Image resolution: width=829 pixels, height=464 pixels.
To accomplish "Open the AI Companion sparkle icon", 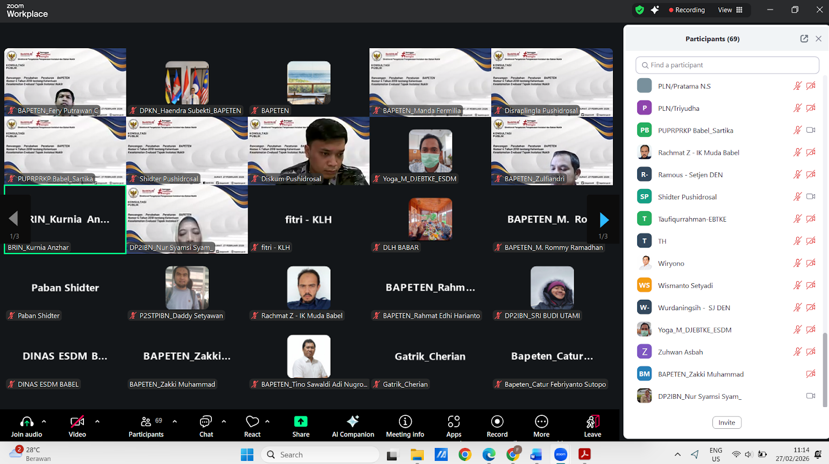I will (x=353, y=422).
